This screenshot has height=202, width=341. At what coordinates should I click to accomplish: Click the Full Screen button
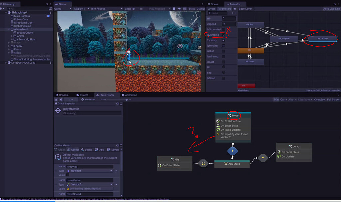333,99
